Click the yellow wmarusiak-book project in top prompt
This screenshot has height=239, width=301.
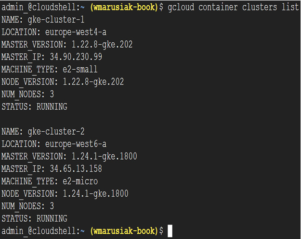tap(124, 7)
